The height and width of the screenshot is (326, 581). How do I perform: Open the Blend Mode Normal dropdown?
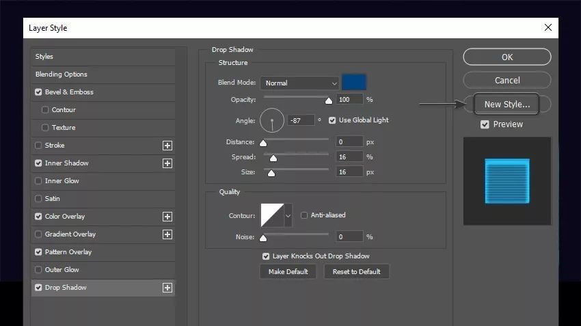coord(299,83)
